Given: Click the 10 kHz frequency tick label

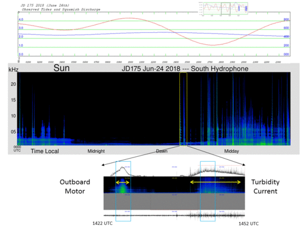Looking at the screenshot, I should 13,116.
